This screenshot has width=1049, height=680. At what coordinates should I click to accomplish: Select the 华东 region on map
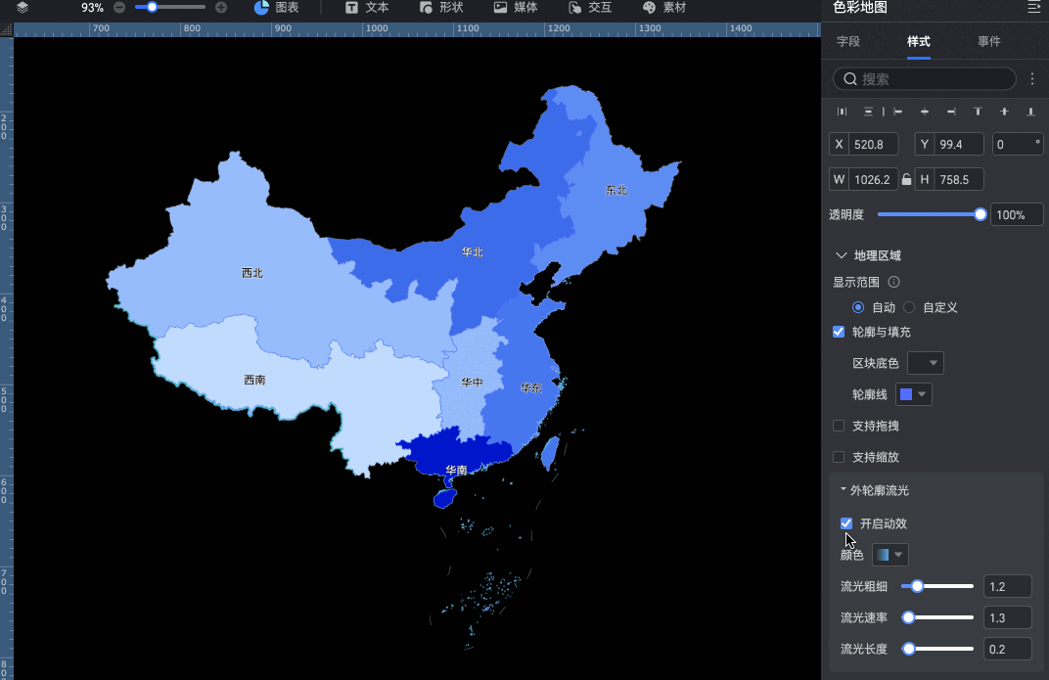pos(531,387)
